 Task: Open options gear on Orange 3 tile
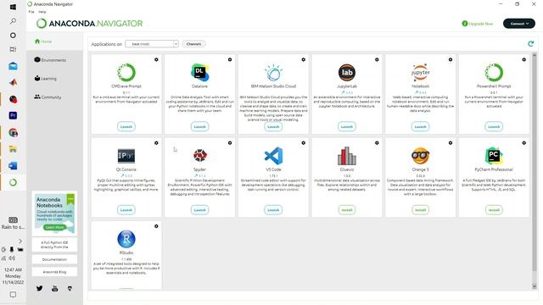[x=451, y=143]
